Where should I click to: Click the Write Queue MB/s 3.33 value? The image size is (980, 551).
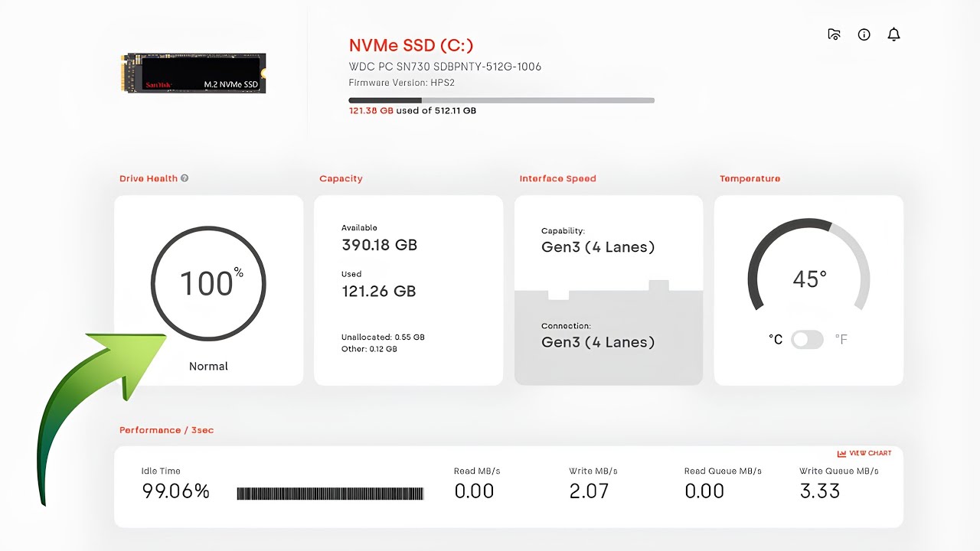click(x=820, y=491)
